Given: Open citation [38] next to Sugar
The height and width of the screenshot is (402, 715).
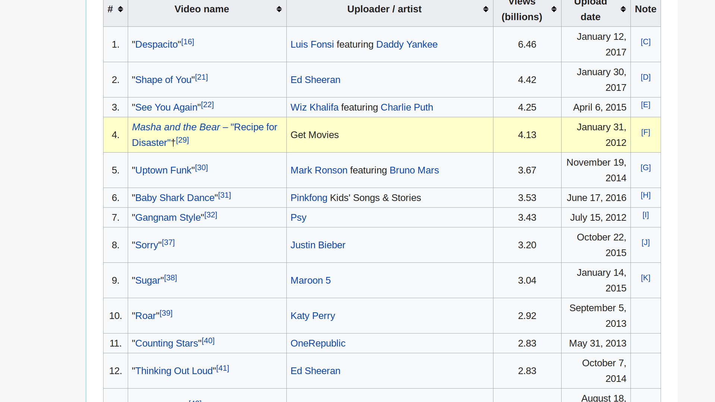Looking at the screenshot, I should click(x=171, y=278).
